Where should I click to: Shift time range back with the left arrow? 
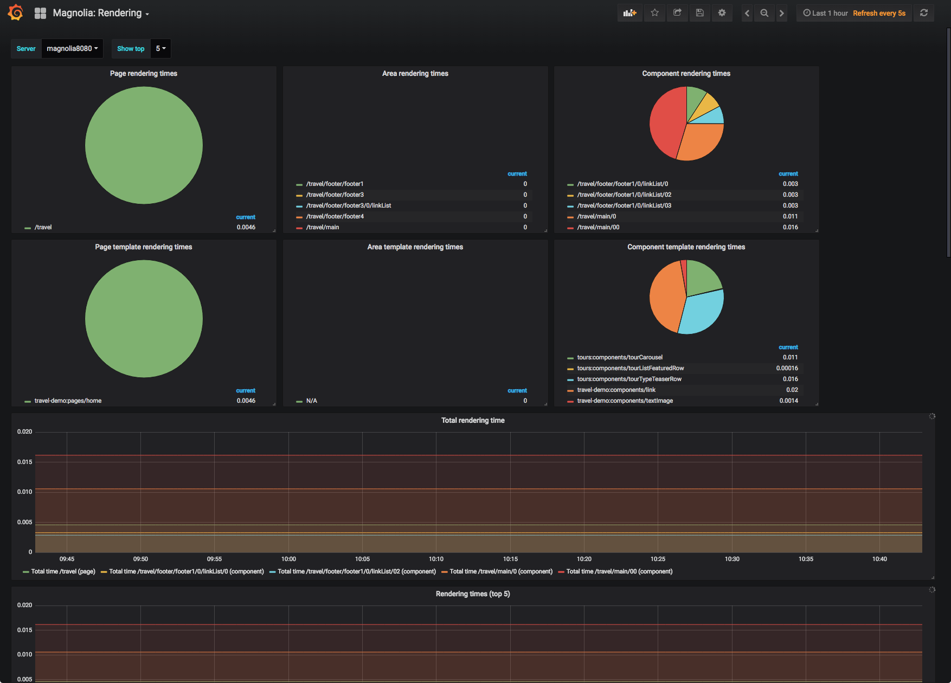pyautogui.click(x=747, y=12)
